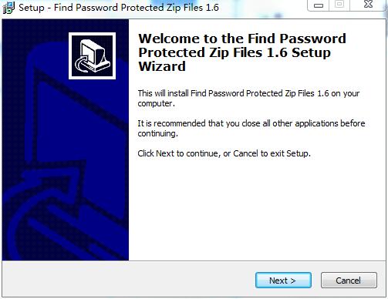Click the word 'computer.' below install sentence
The height and width of the screenshot is (299, 388).
[156, 103]
